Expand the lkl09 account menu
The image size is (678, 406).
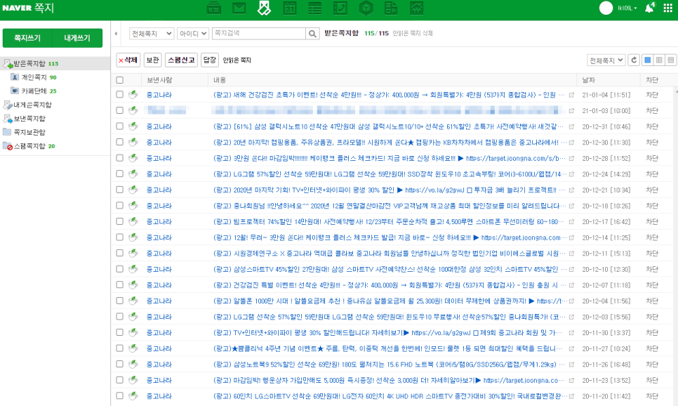tap(627, 8)
